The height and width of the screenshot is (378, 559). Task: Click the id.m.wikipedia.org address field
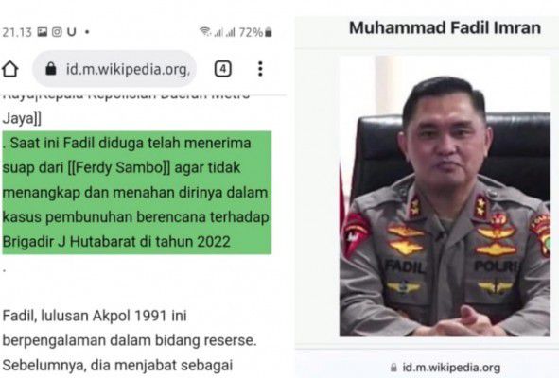pyautogui.click(x=114, y=69)
